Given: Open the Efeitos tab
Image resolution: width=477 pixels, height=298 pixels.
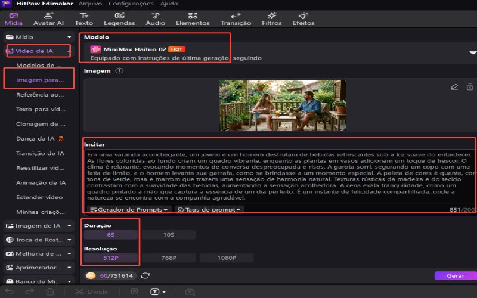Looking at the screenshot, I should coord(303,19).
